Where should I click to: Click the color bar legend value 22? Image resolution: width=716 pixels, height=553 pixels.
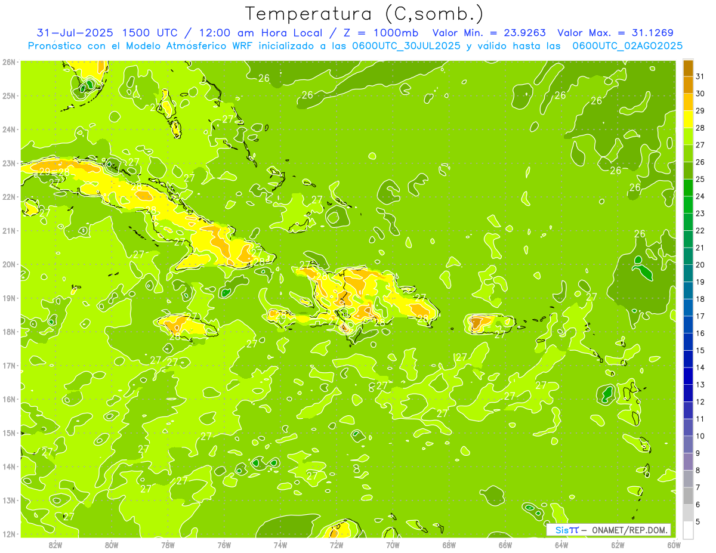point(700,231)
